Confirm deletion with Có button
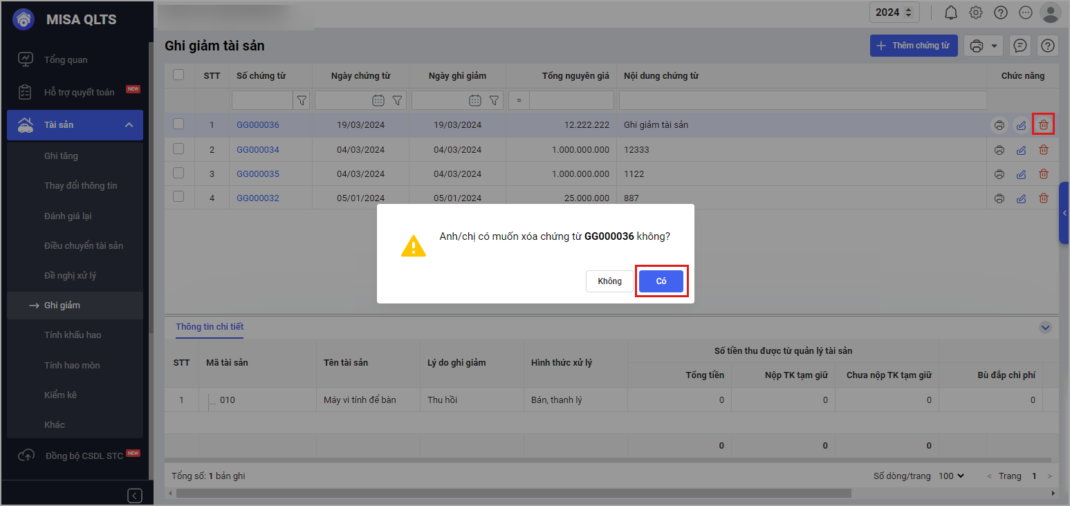This screenshot has height=506, width=1070. [661, 281]
